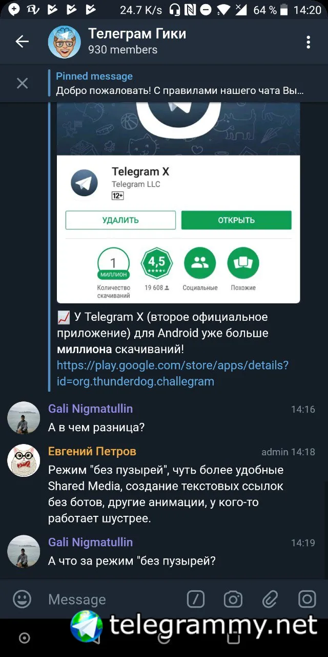Tap the camera icon in input bar
The height and width of the screenshot is (657, 328).
[x=233, y=599]
